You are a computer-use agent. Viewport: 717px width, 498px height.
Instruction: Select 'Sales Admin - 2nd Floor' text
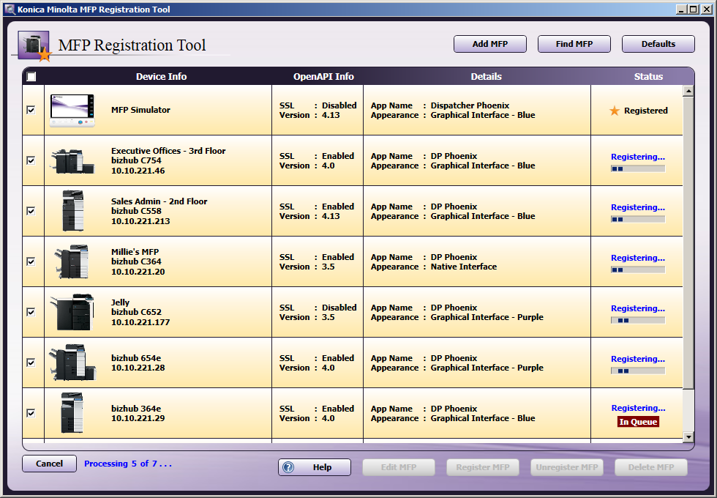pos(159,201)
